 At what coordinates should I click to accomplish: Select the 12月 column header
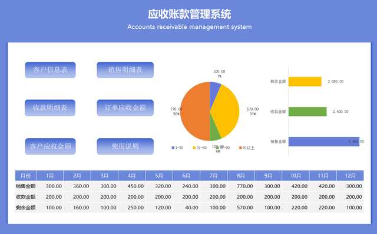(350, 176)
